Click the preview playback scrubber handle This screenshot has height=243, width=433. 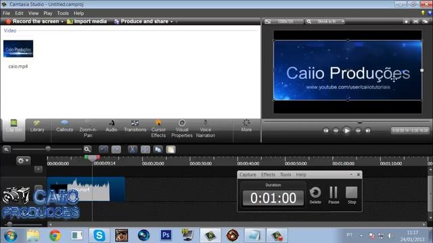tap(359, 122)
